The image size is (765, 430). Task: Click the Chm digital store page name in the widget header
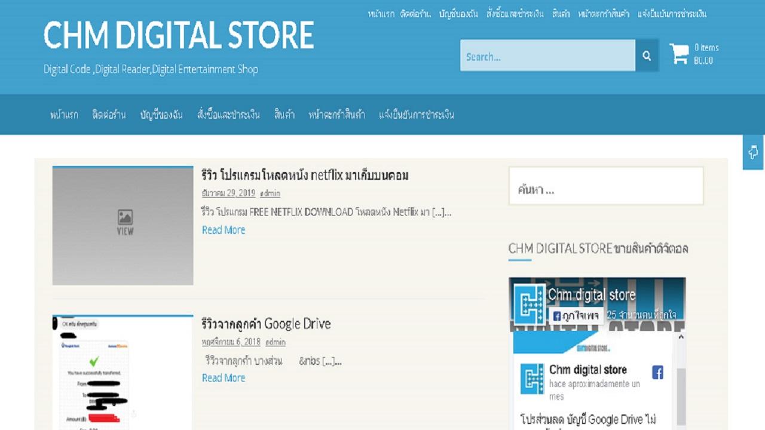592,294
